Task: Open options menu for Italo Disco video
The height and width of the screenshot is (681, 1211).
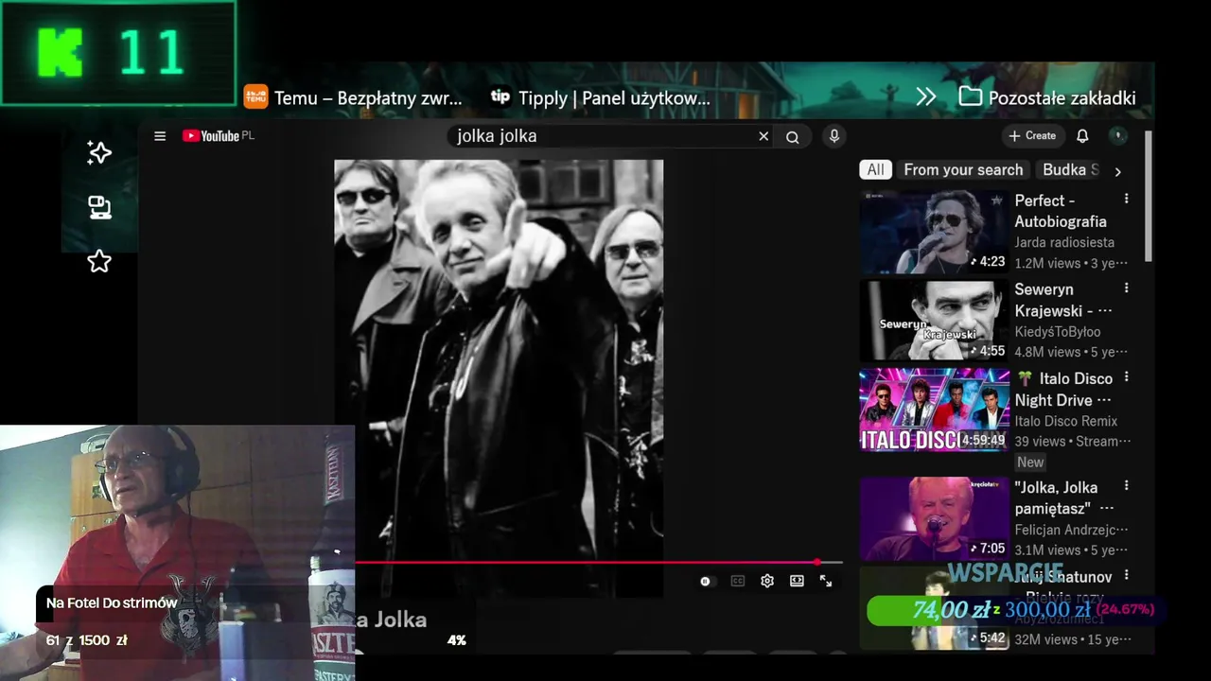Action: click(1126, 377)
